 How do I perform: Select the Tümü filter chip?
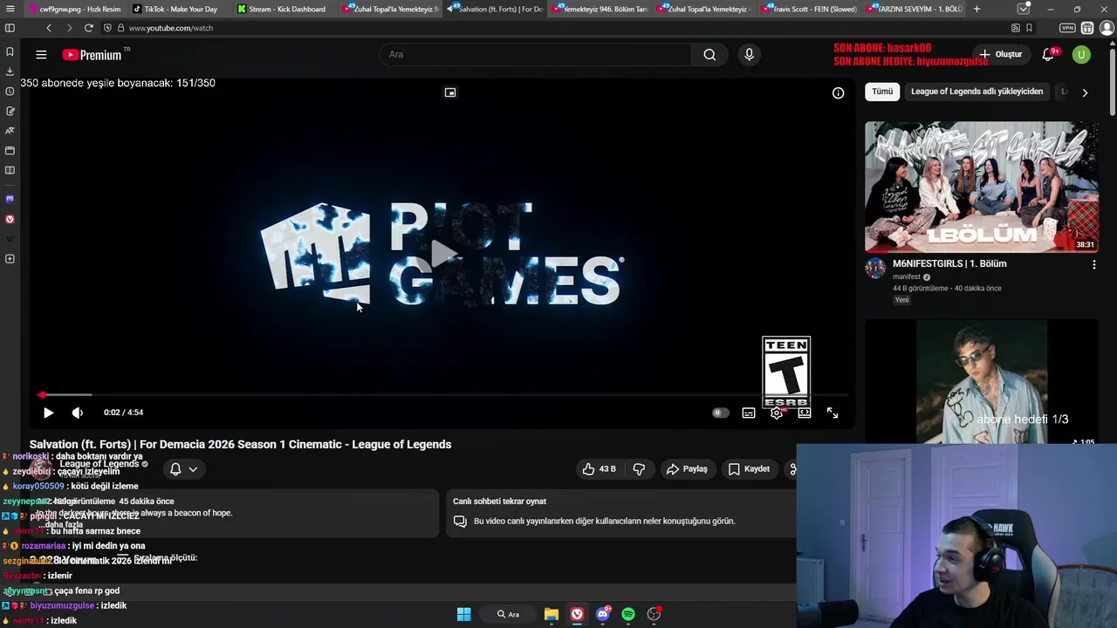tap(882, 92)
